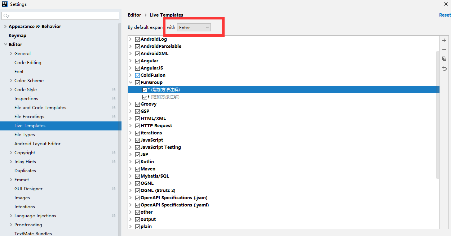451x236 pixels.
Task: Expand the Appearance & Behavior section
Action: [5, 27]
